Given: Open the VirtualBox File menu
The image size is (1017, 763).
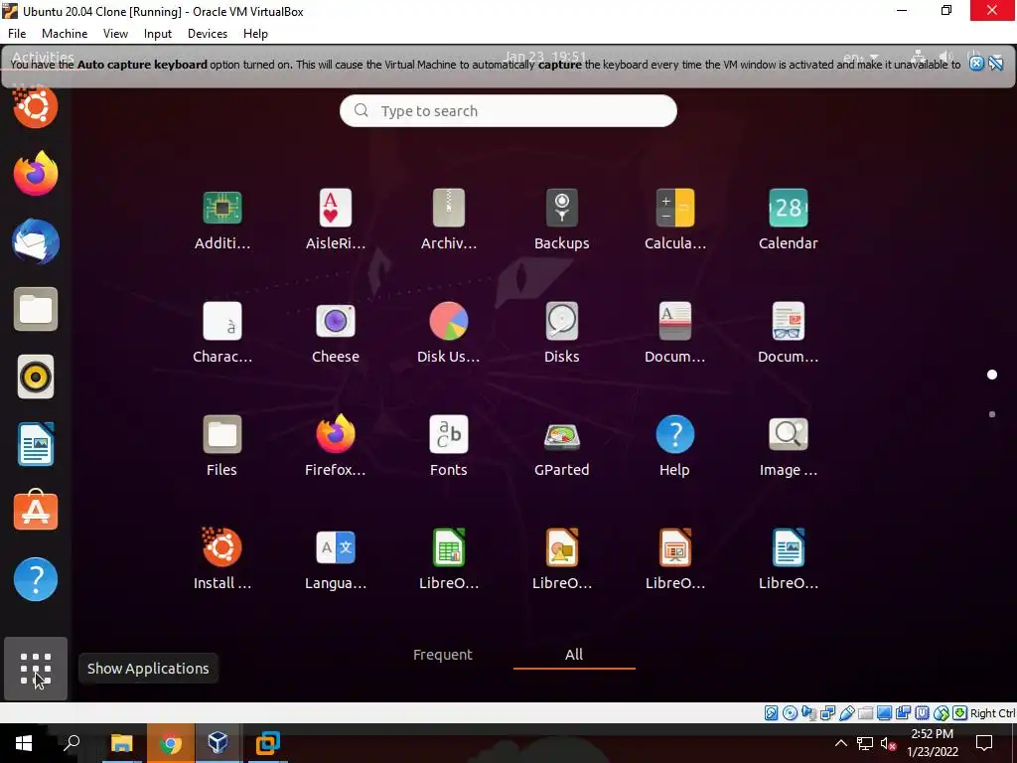Looking at the screenshot, I should tap(17, 34).
